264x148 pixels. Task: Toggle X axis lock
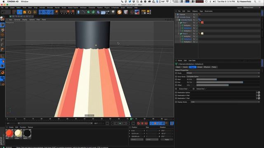tap(41, 12)
